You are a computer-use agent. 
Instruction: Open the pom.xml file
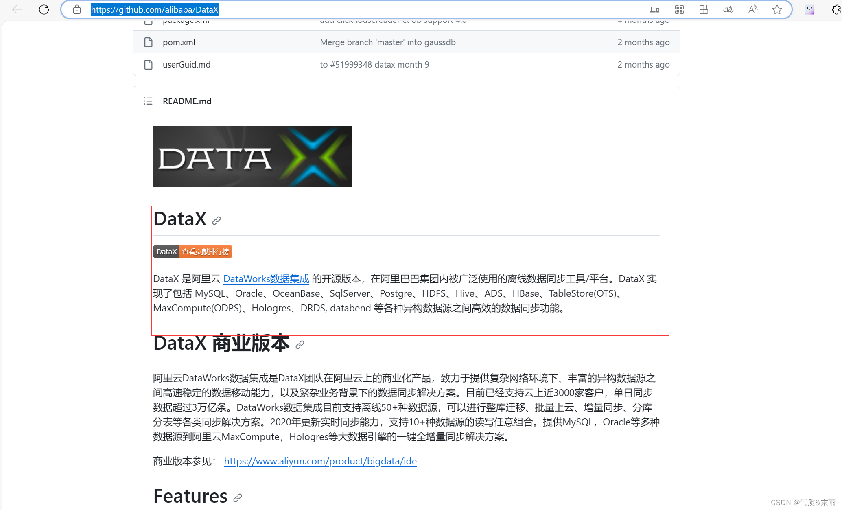(179, 42)
